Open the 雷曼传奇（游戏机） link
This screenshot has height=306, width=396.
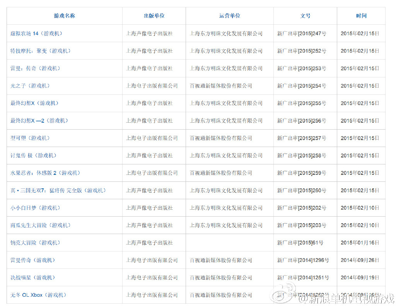coord(32,260)
